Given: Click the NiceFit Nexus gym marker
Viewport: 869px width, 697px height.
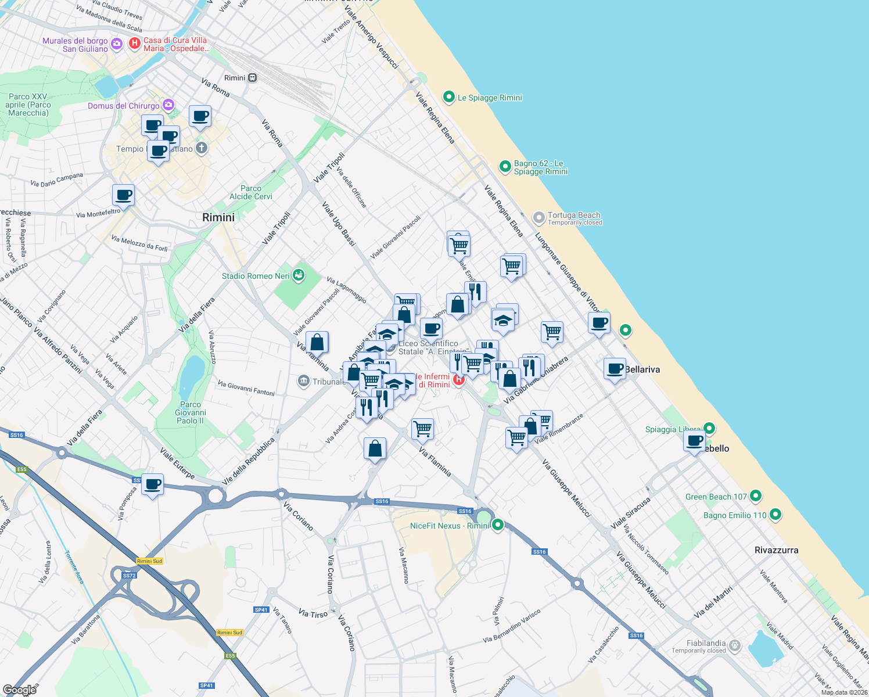Looking at the screenshot, I should point(498,524).
